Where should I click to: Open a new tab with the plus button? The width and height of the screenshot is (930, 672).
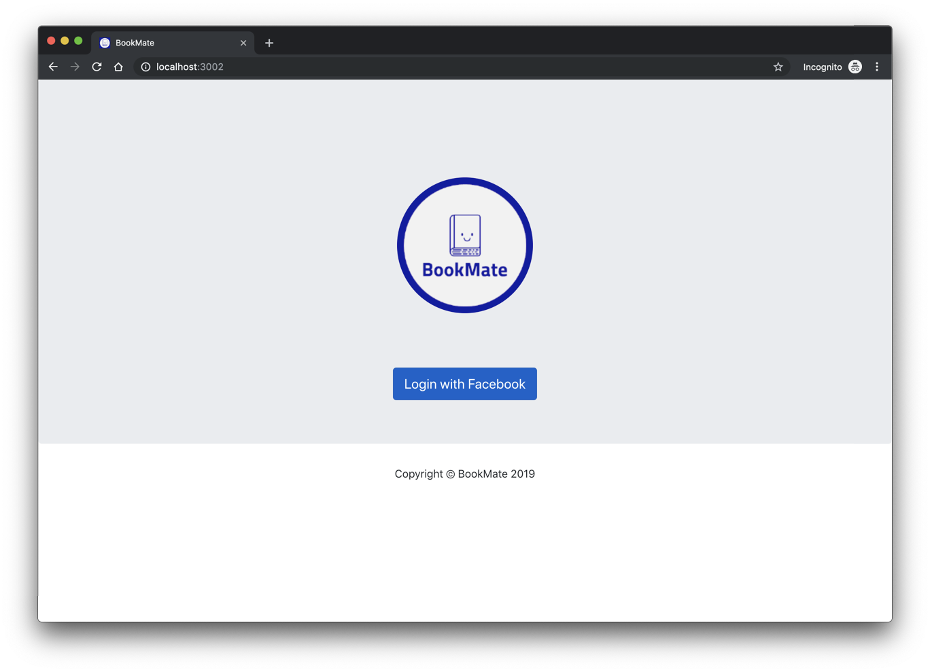click(x=269, y=43)
